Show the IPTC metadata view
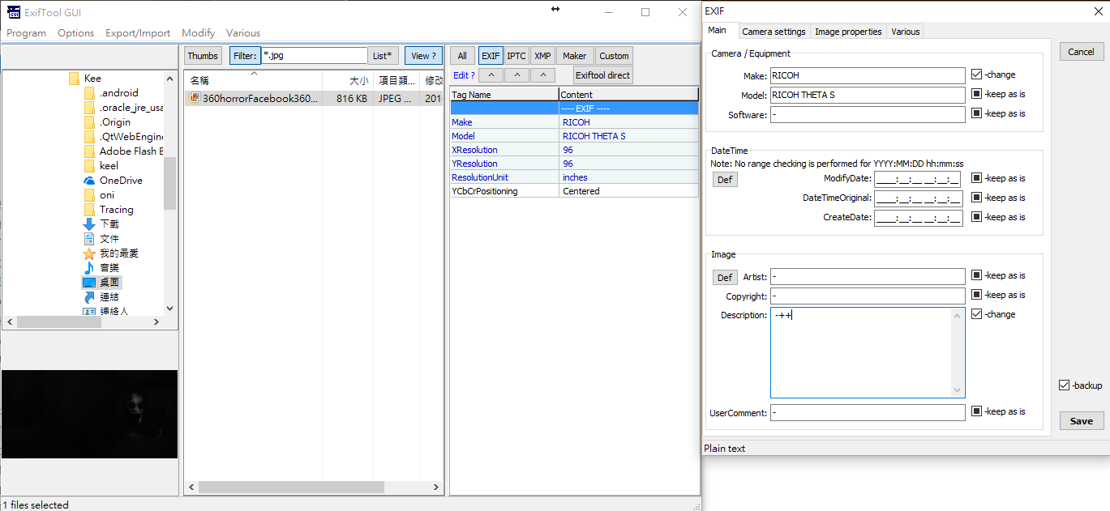This screenshot has width=1110, height=511. pyautogui.click(x=516, y=56)
